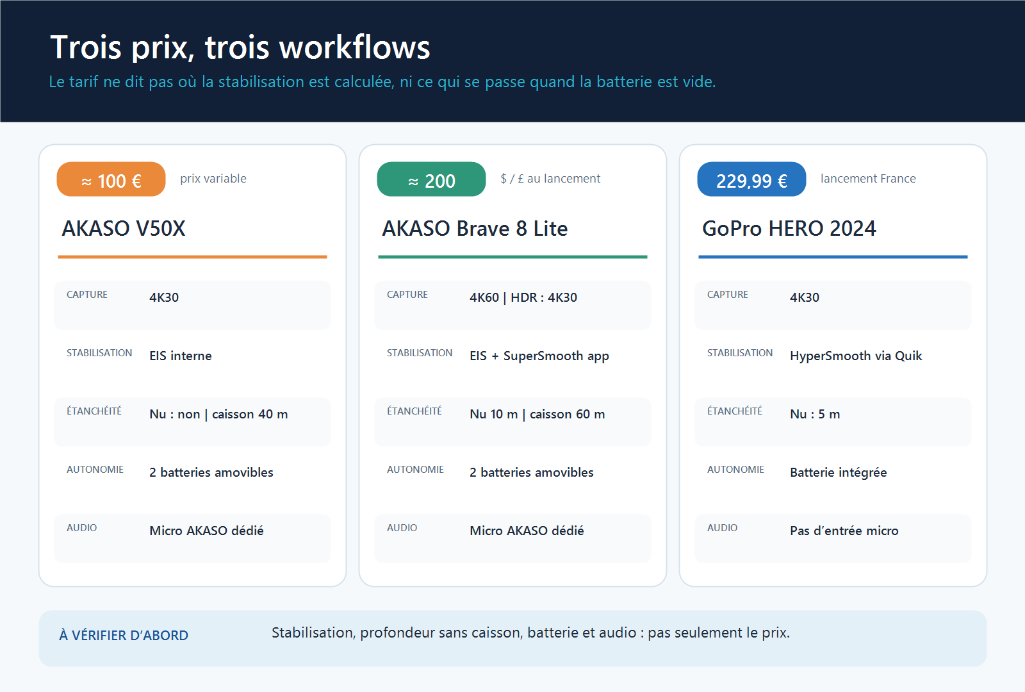Select V50X '2 batteries amovibles' value
Image resolution: width=1025 pixels, height=692 pixels.
[211, 472]
